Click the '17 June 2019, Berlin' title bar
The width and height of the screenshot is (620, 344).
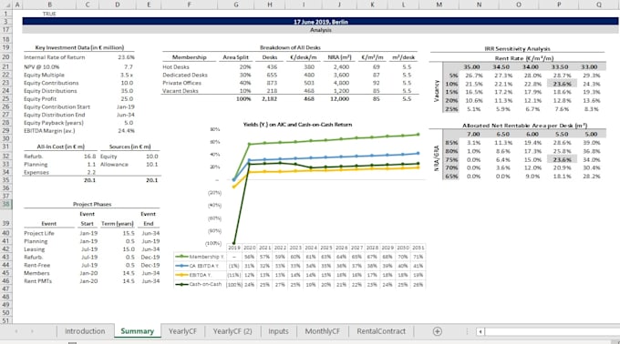click(321, 22)
